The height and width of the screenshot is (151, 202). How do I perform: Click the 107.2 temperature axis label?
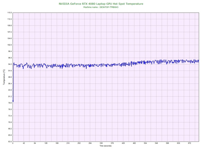(x=10, y=32)
